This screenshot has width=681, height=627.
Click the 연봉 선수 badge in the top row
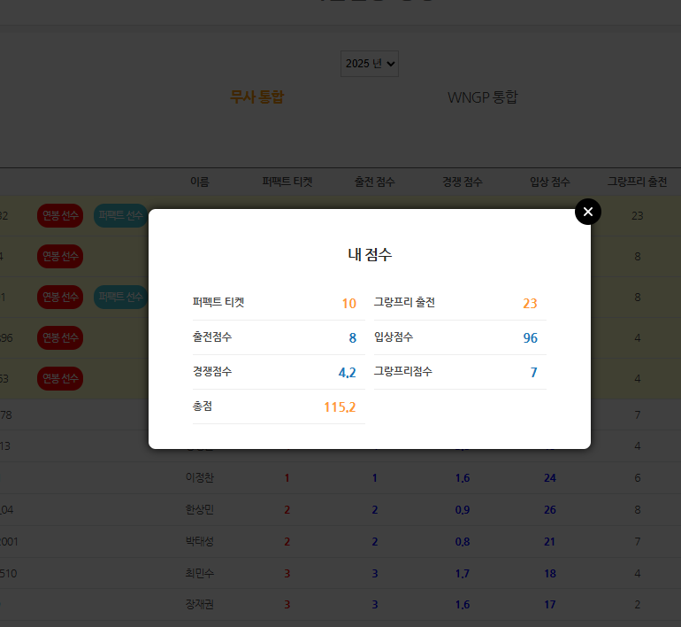pos(60,215)
